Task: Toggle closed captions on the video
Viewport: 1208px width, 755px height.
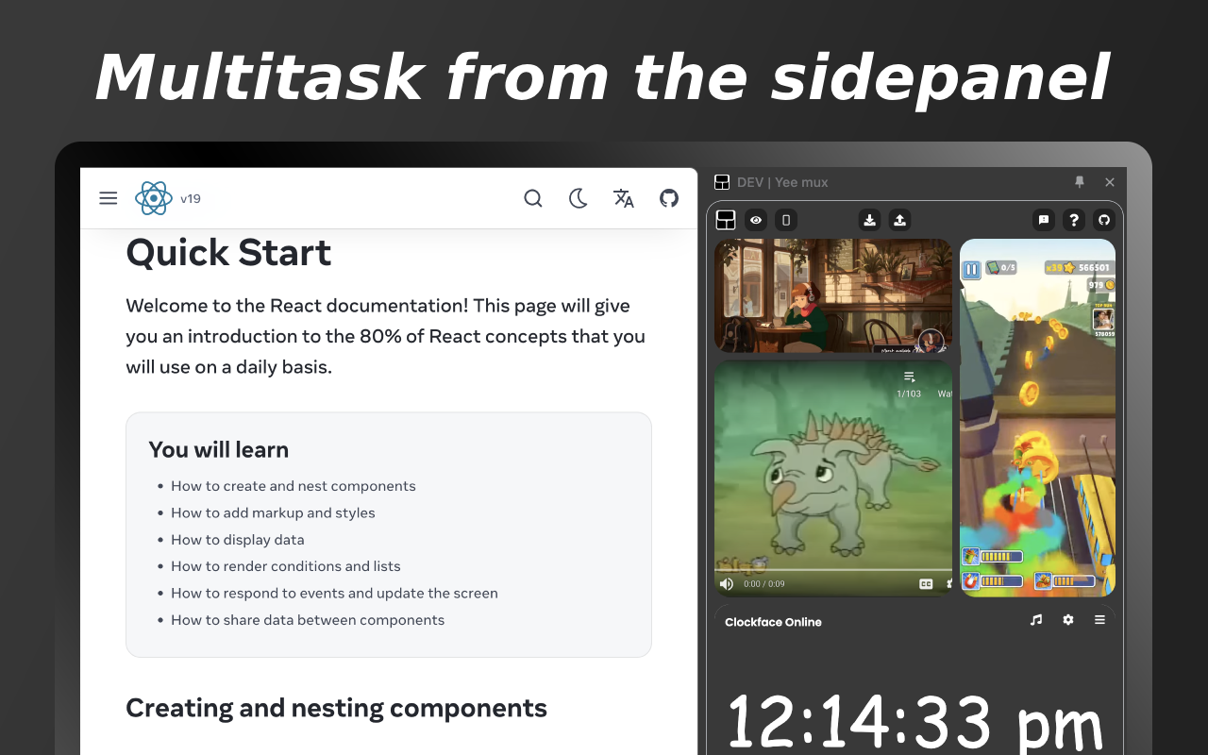Action: click(926, 584)
